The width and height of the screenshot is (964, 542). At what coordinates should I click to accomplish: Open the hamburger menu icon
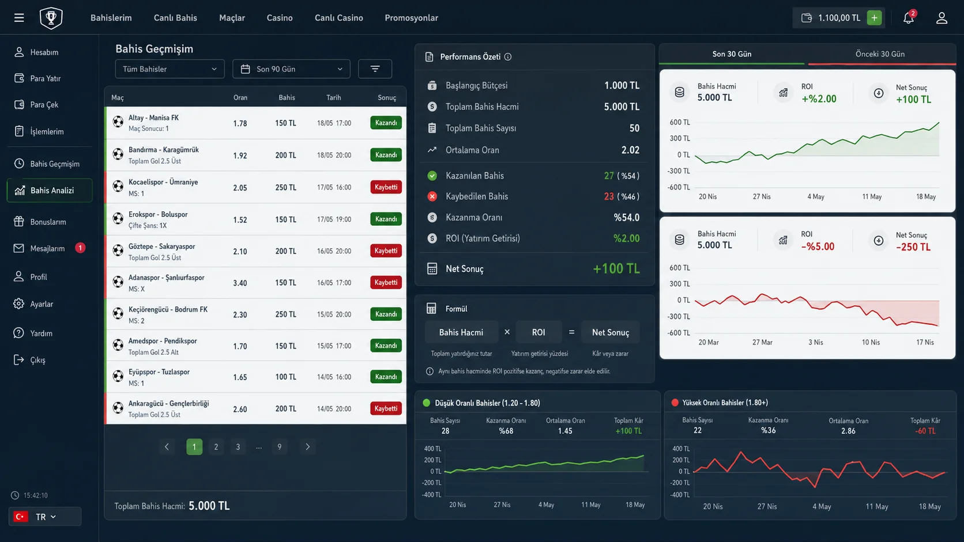pos(19,18)
